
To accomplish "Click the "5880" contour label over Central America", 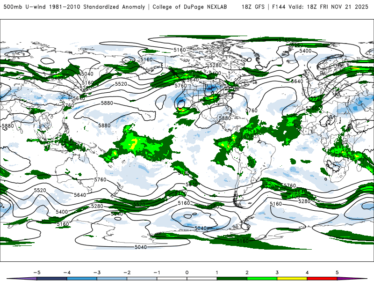I will tap(225, 118).
